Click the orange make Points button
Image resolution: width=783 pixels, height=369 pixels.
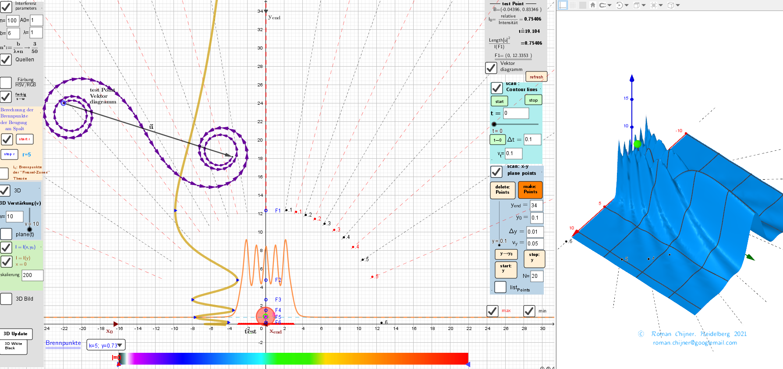[530, 190]
